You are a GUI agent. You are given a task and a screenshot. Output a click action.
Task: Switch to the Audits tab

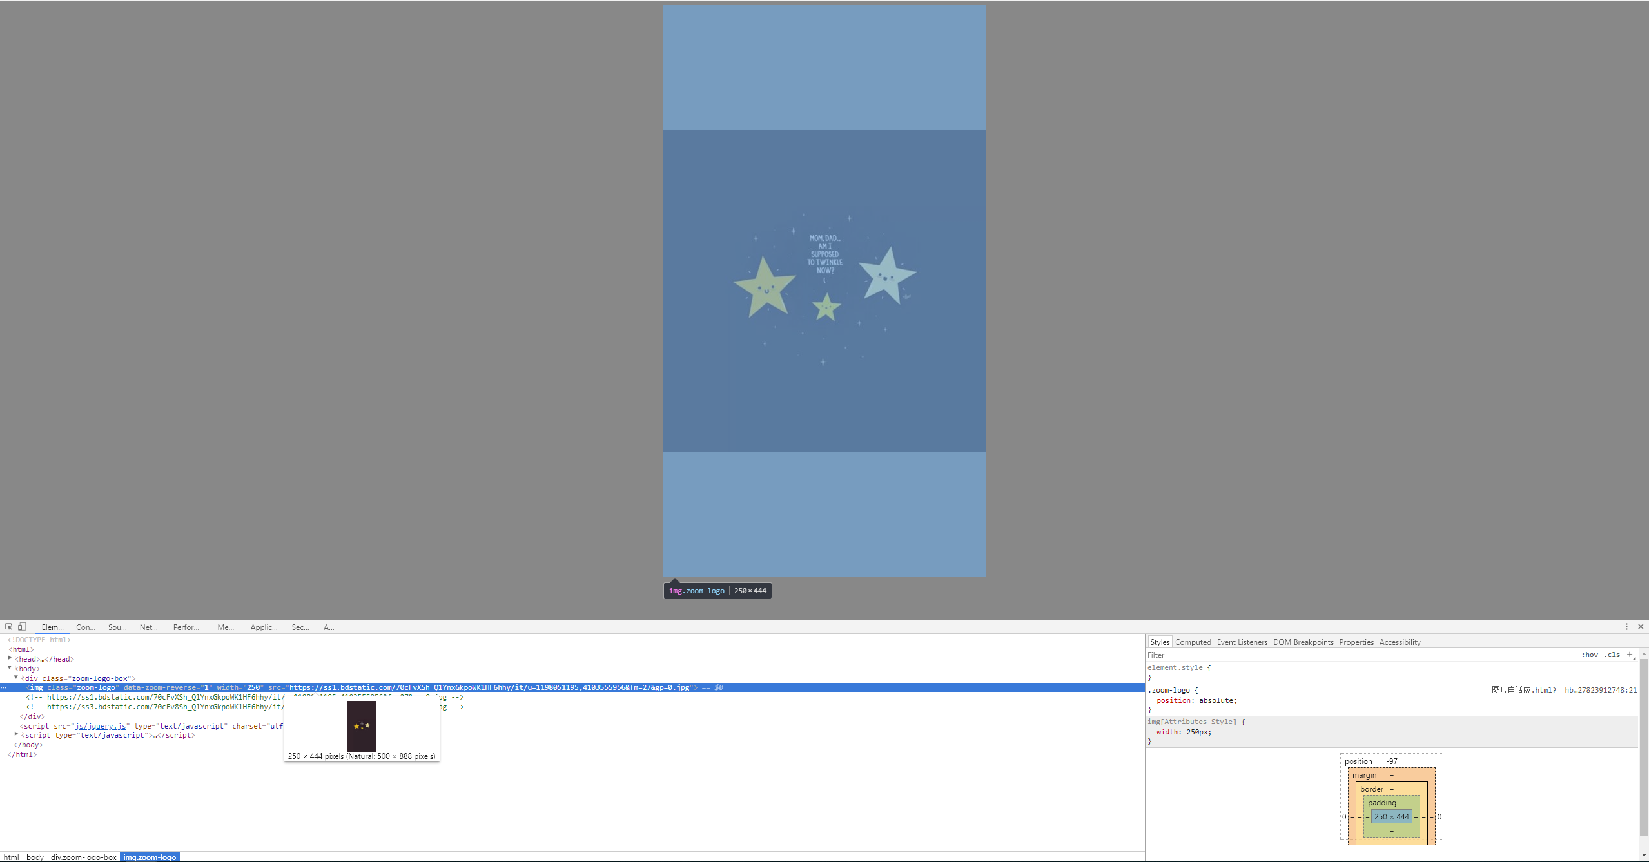tap(329, 627)
